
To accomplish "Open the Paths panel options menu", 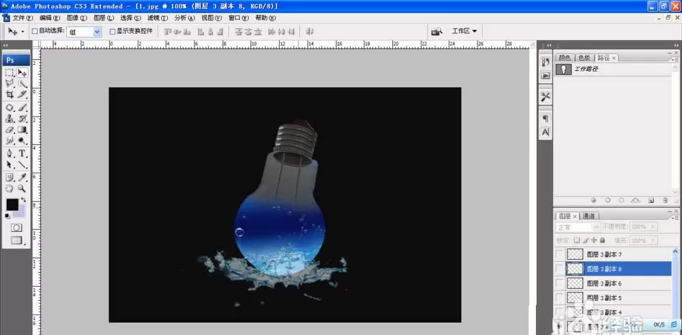I will coord(674,58).
